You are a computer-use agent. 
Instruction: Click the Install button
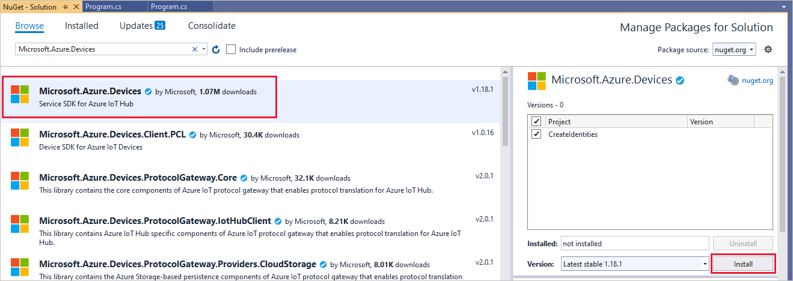point(742,264)
